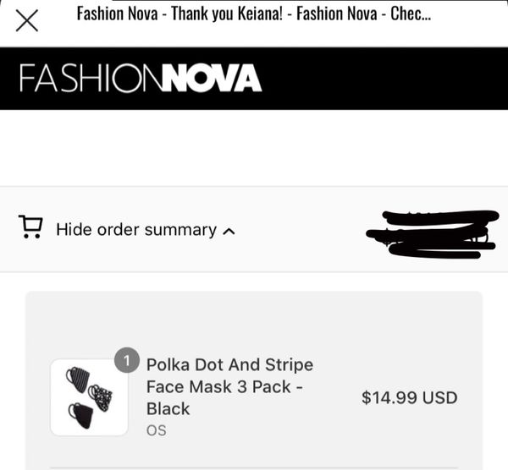508x470 pixels.
Task: Click the Fashion Nova logo
Action: 141,78
